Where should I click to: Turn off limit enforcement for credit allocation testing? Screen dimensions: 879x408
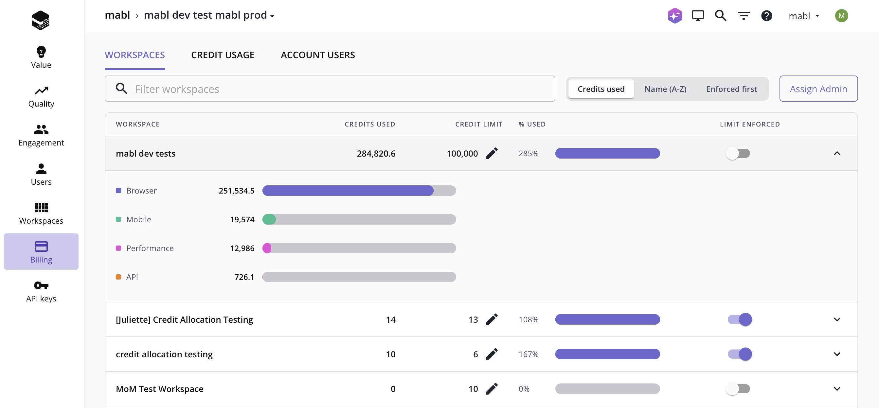[740, 354]
